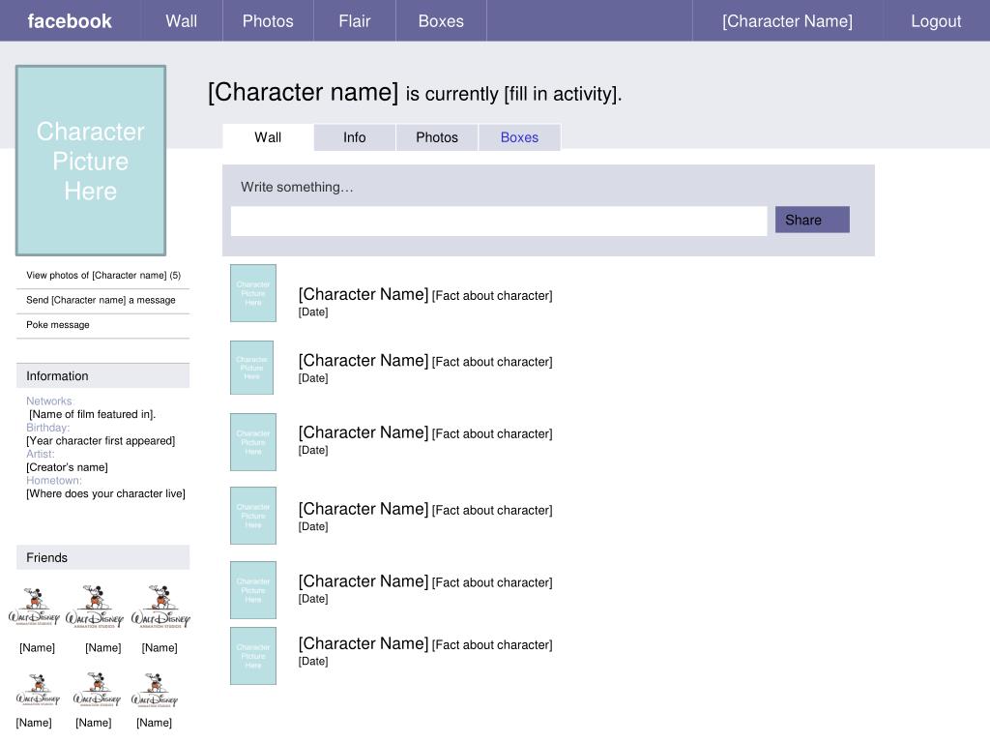Click [Character Name] in the first wall post
This screenshot has width=990, height=743.
(364, 294)
